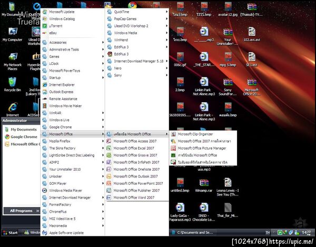Screen dimensions: 316x247
Task: Launch Microsoft Office Access 2007
Action: point(137,141)
